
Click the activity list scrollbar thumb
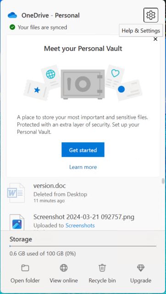pos(163,181)
